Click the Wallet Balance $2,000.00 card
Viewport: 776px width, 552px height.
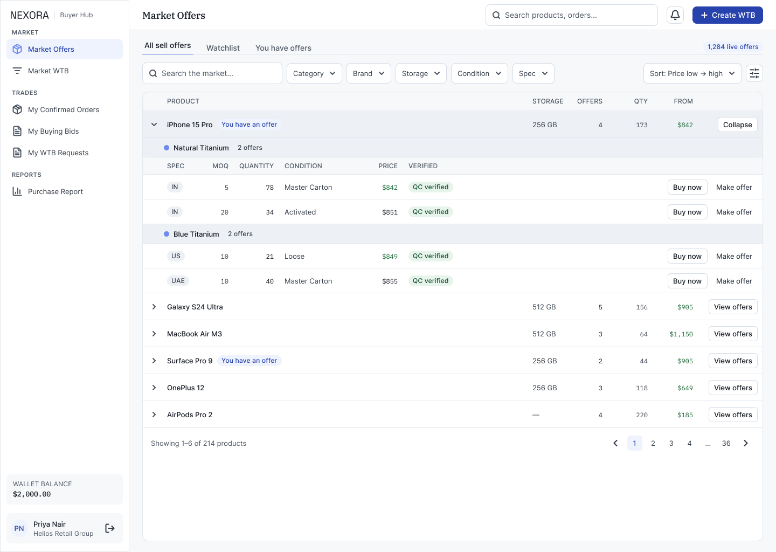(65, 489)
